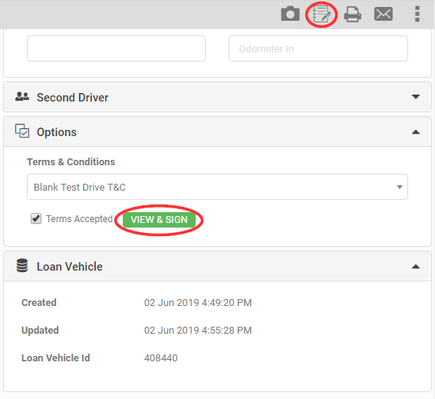Open the Terms & Conditions dropdown
The height and width of the screenshot is (399, 435).
[x=217, y=187]
